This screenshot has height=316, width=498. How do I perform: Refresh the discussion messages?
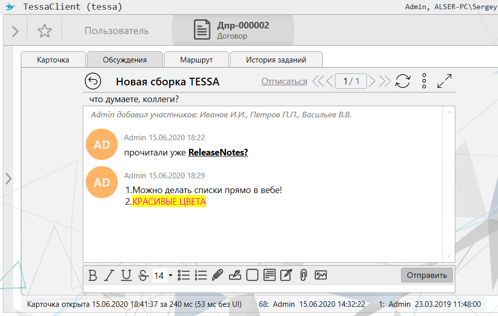pos(403,81)
